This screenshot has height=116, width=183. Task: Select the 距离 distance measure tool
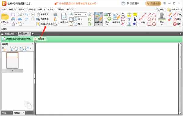178,15
